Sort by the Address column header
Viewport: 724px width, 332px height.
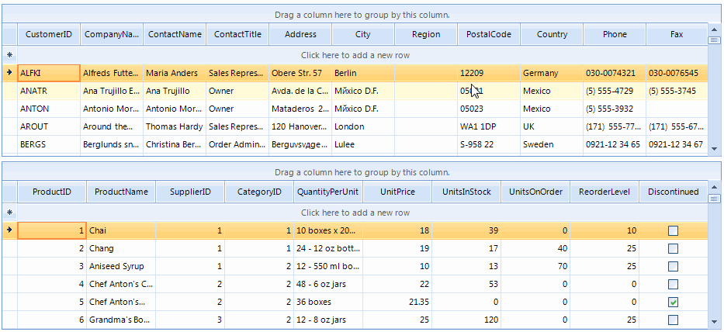pos(300,34)
